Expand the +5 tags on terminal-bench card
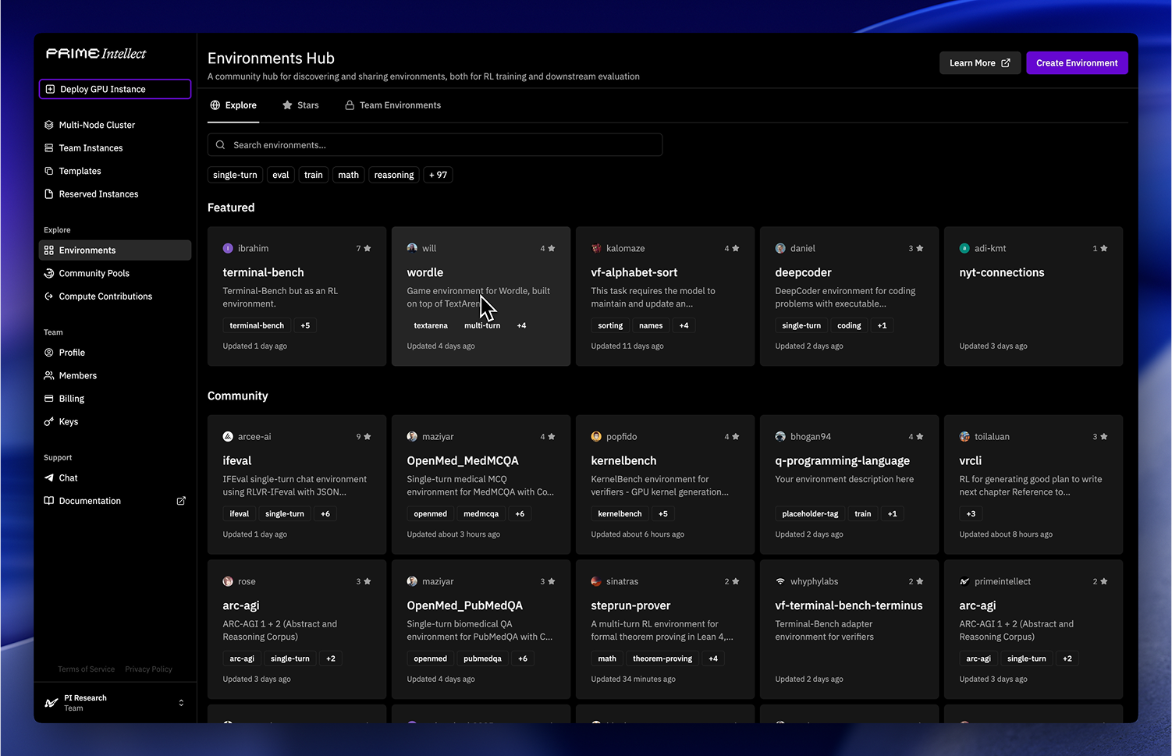Screen dimensions: 1172x756 point(304,325)
